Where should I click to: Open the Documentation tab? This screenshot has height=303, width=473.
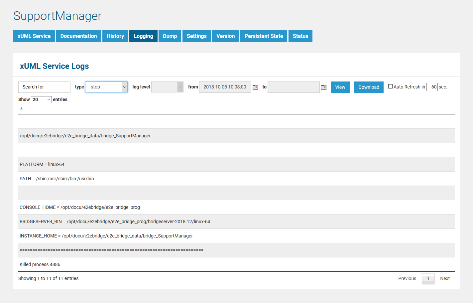coord(78,36)
